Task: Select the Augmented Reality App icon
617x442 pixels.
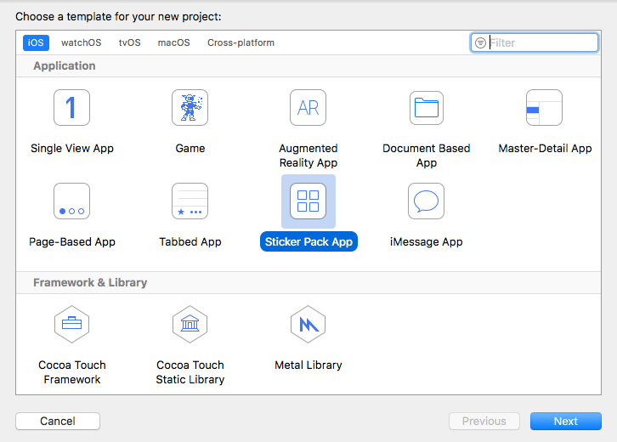Action: pyautogui.click(x=308, y=107)
